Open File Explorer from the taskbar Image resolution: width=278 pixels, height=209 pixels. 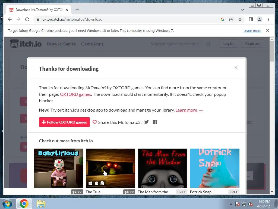[41, 204]
